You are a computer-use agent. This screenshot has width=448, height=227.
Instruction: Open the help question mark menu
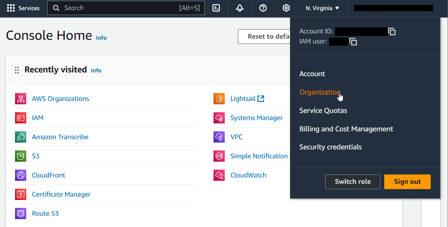click(x=263, y=8)
